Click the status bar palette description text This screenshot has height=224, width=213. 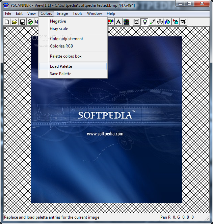(x=52, y=217)
